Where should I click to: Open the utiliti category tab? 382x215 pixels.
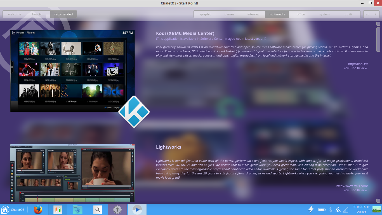348,14
